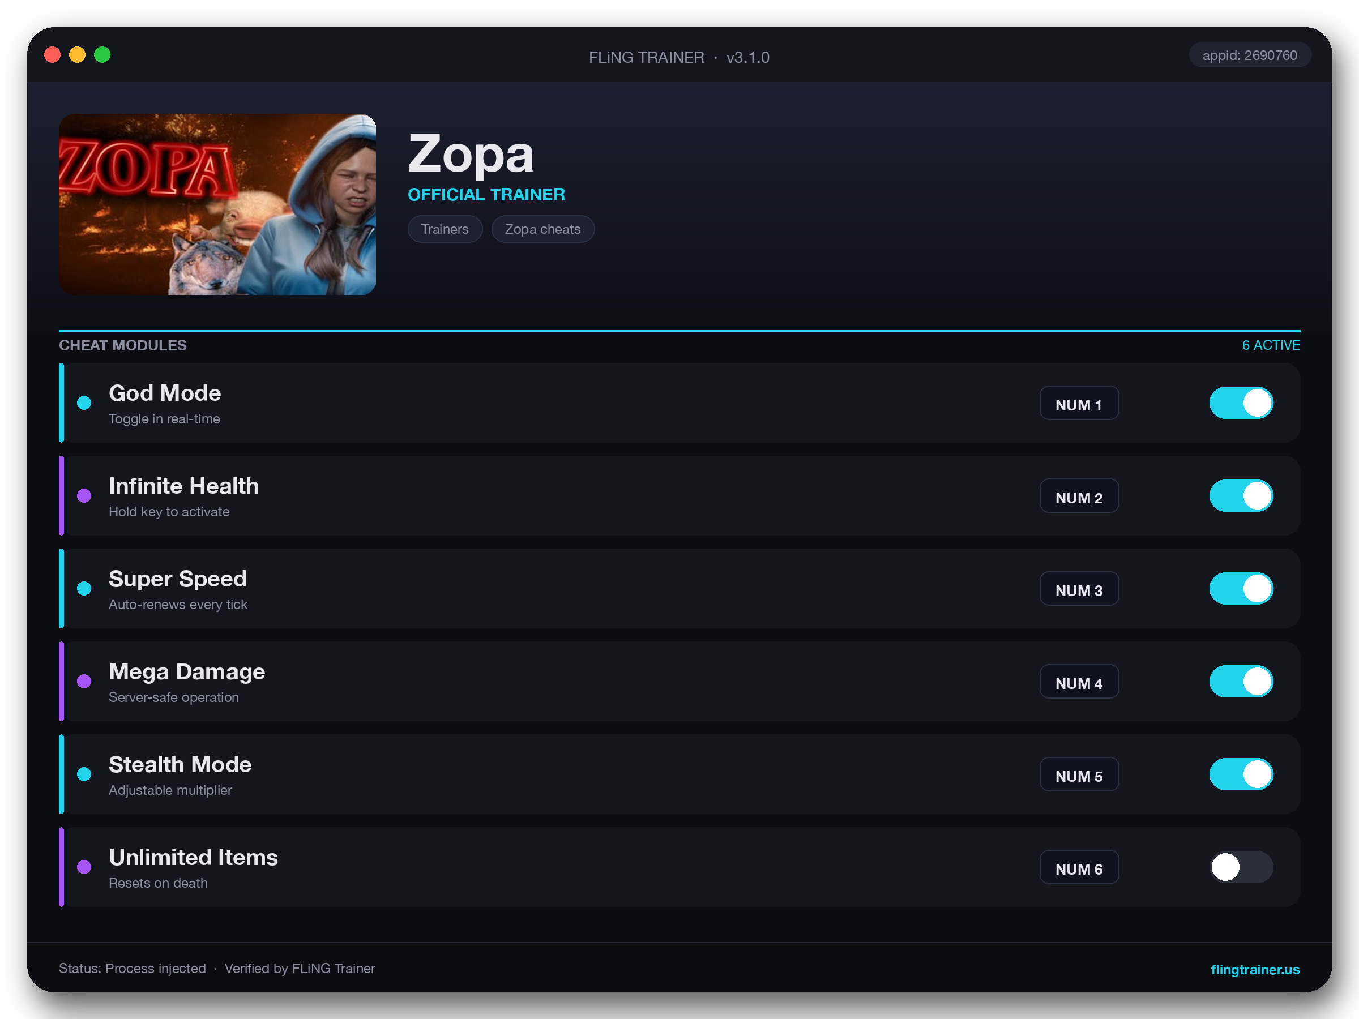Click the NUM 3 keybind
1359x1019 pixels.
point(1079,589)
